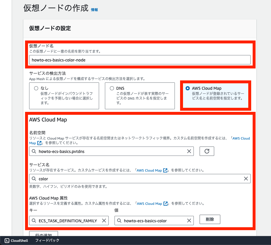The width and height of the screenshot is (271, 245).
Task: Click the 仮想ノード名 text field
Action: (140, 60)
